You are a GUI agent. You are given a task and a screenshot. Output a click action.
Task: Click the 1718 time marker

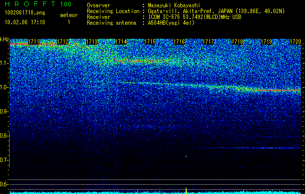pyautogui.click(x=238, y=42)
